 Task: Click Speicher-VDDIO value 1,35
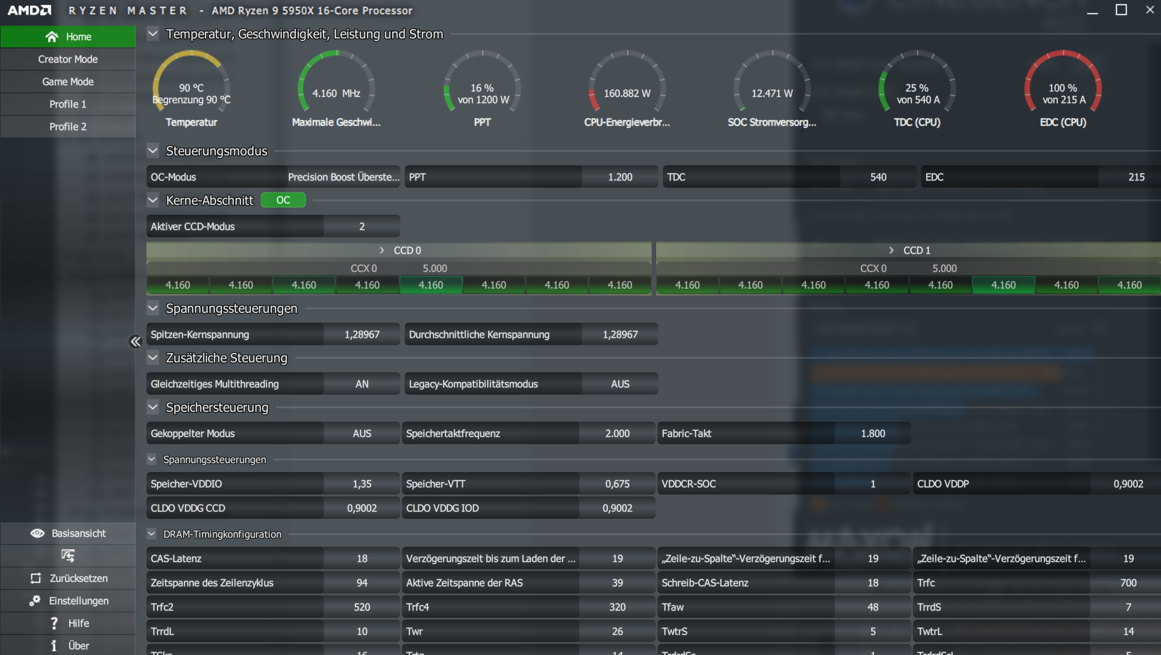(362, 484)
